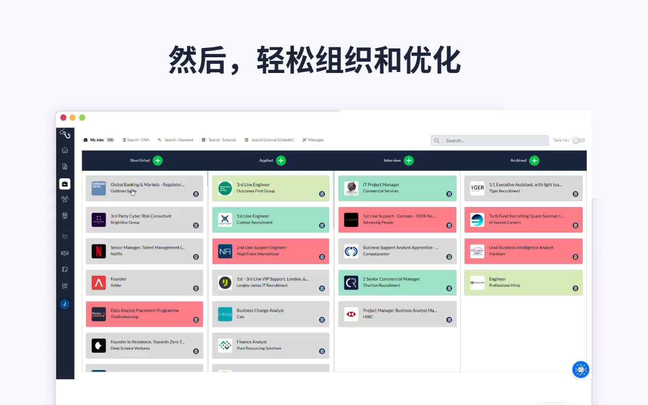This screenshot has height=405, width=648.
Task: Switch to the Search - Keyword tab
Action: tap(175, 140)
